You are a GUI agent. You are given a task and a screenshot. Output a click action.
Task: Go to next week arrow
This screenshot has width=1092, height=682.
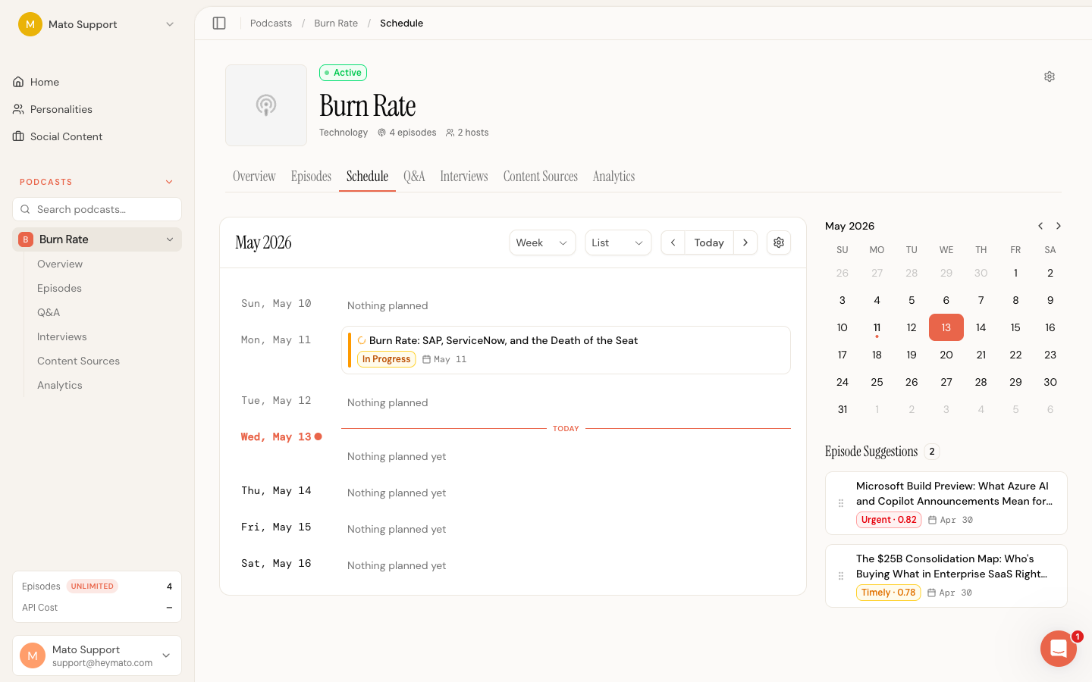point(745,242)
